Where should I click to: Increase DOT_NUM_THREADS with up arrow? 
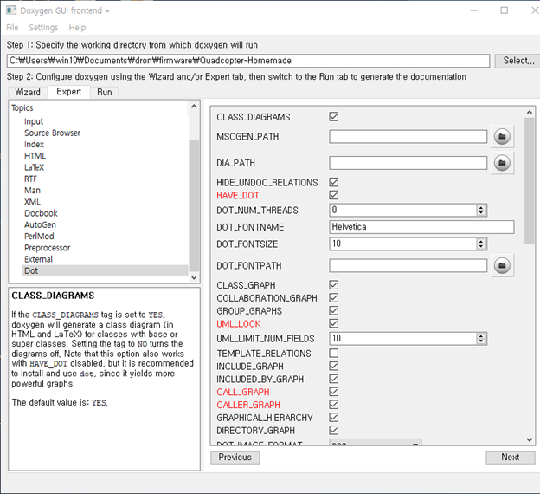(481, 207)
